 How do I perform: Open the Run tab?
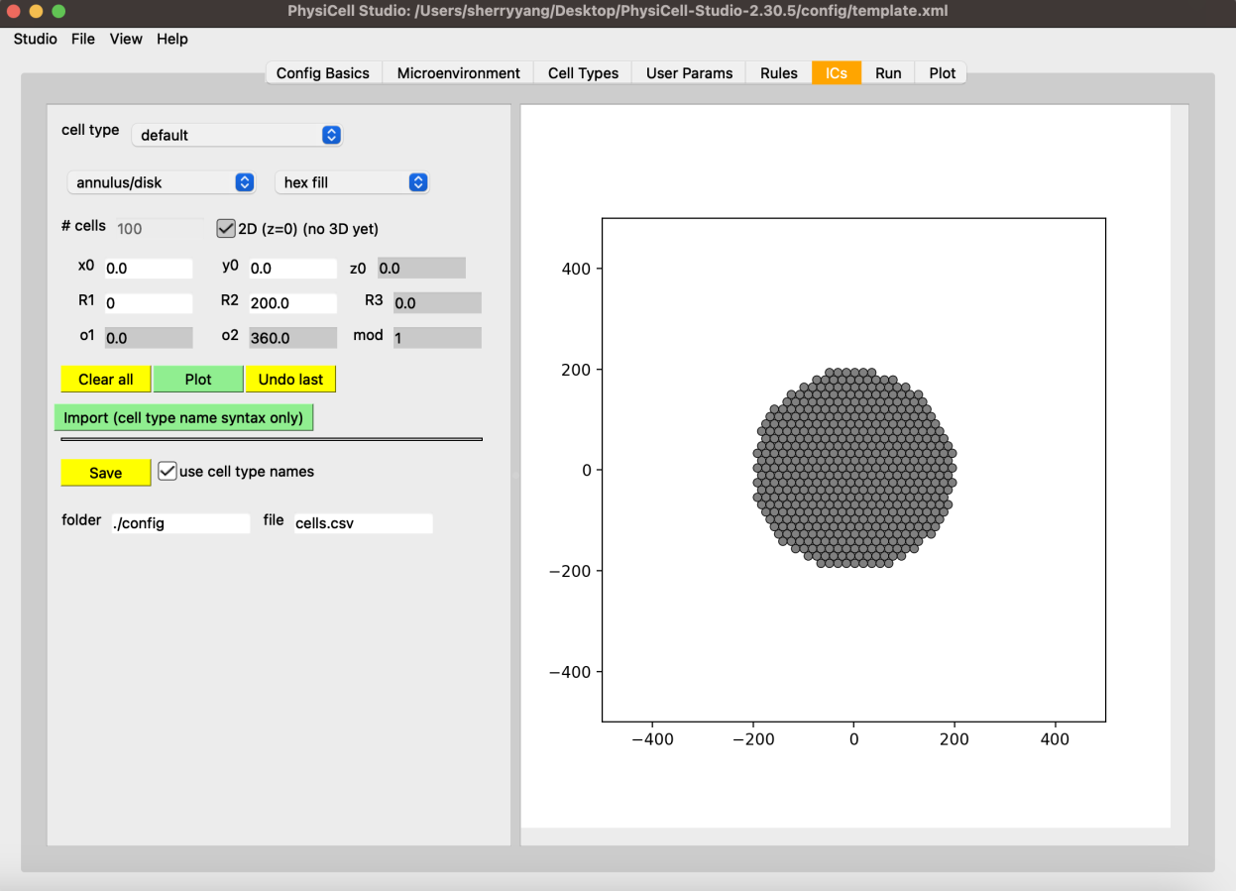pyautogui.click(x=888, y=72)
